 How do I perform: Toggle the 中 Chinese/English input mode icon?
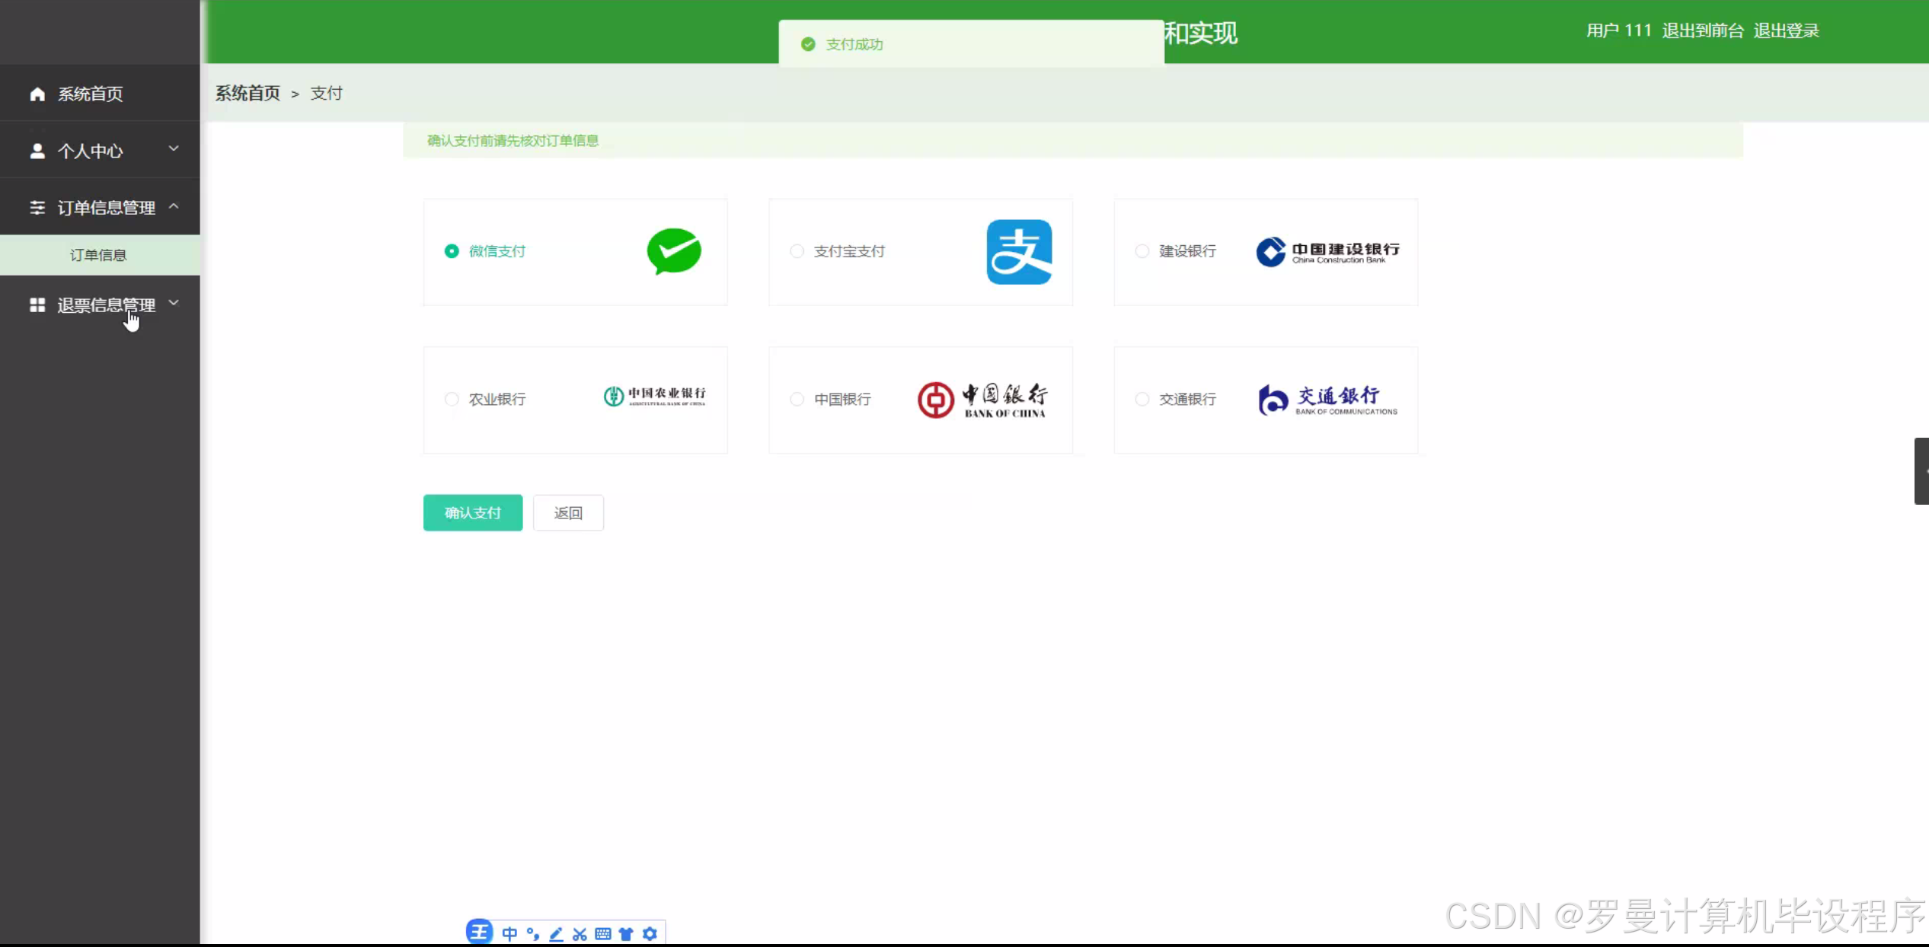point(509,933)
